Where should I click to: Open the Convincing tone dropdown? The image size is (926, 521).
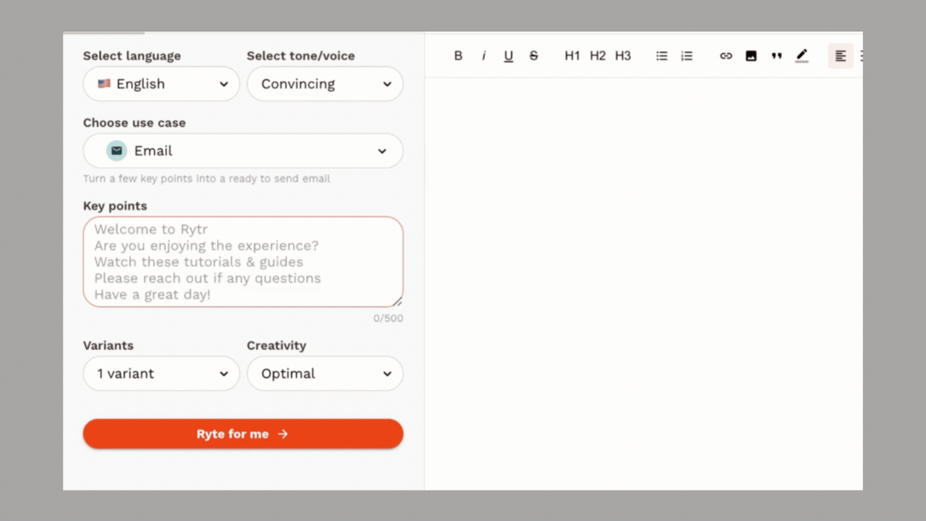click(x=325, y=84)
